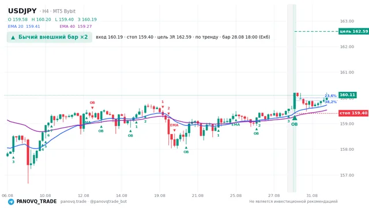Click the PANOVQ_TRADE channel name
The image size is (369, 208).
pyautogui.click(x=36, y=202)
